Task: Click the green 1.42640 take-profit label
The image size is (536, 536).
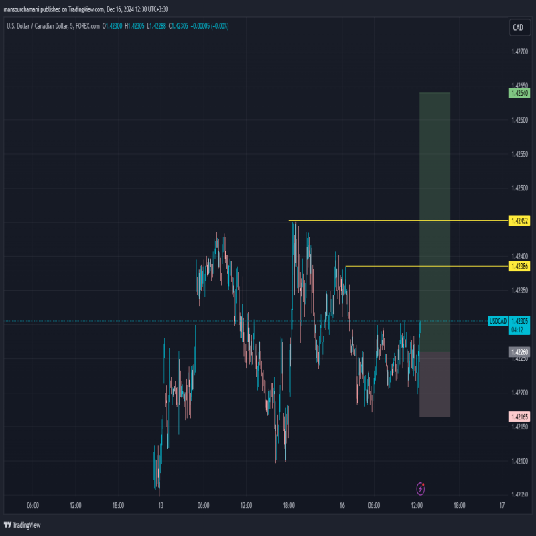Action: [519, 94]
